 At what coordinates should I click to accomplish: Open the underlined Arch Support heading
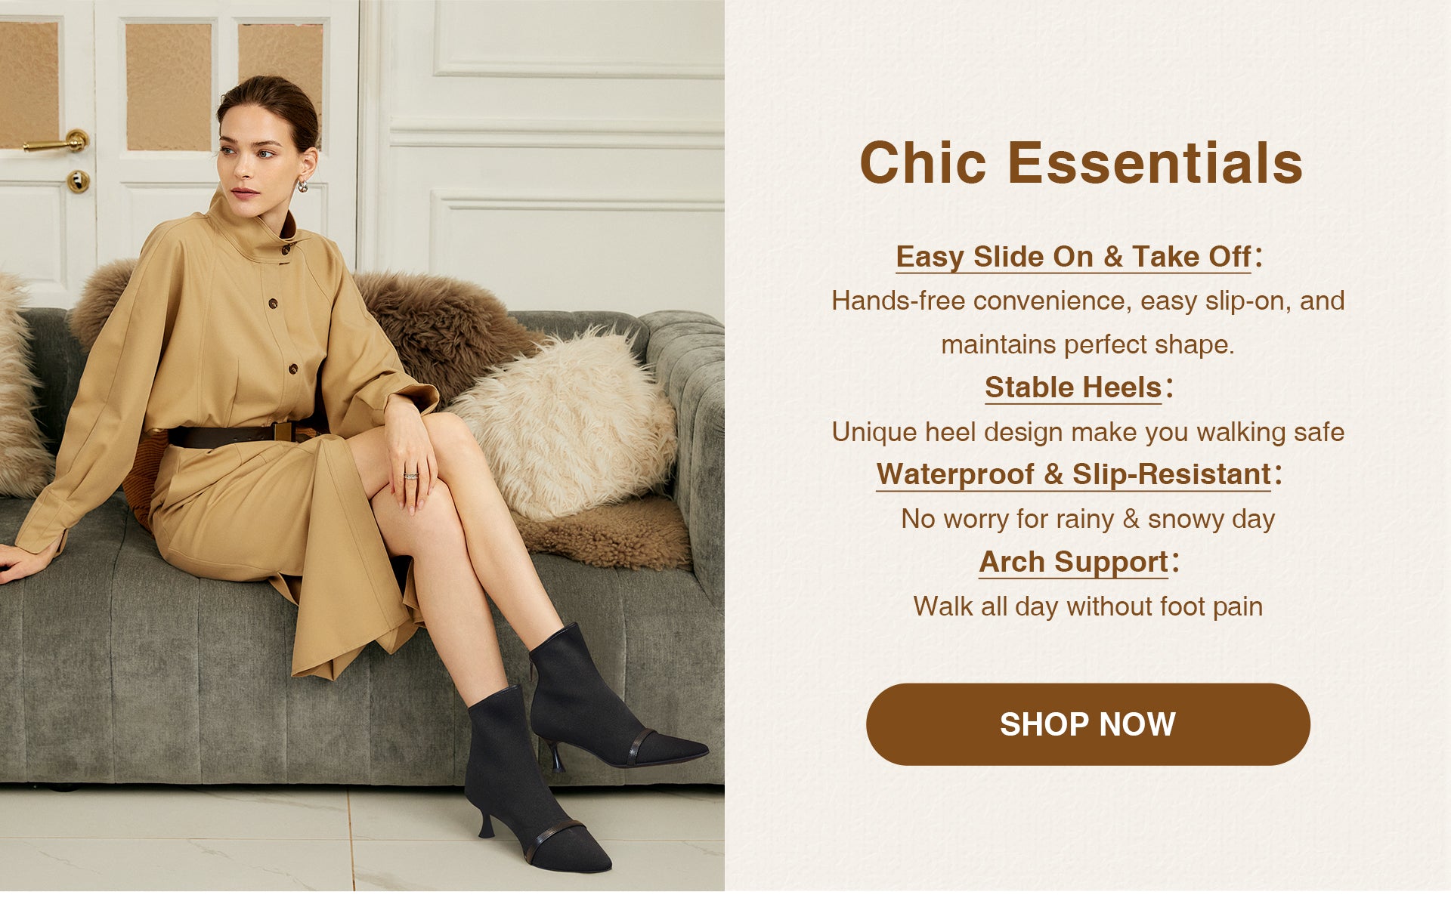point(1074,562)
